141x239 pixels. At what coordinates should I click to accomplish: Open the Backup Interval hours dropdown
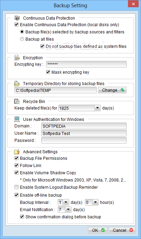click(x=96, y=202)
